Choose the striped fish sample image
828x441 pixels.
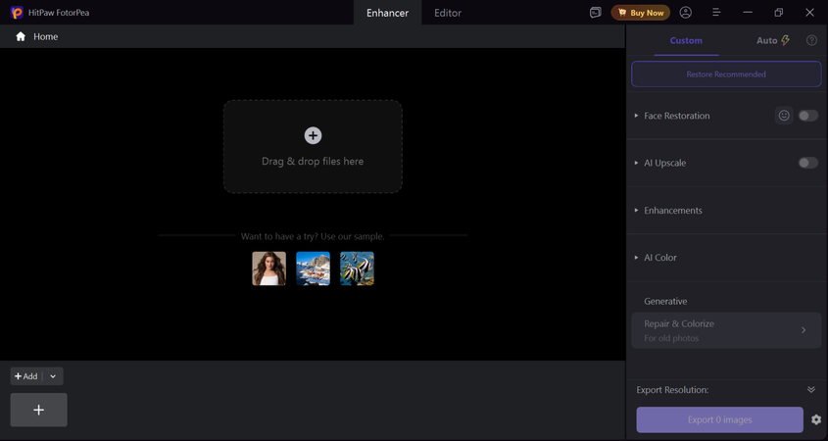(357, 269)
